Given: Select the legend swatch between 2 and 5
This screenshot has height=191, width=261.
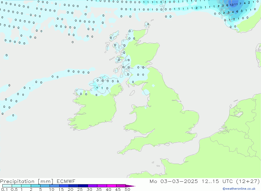Looking at the screenshot, I should point(35,186).
